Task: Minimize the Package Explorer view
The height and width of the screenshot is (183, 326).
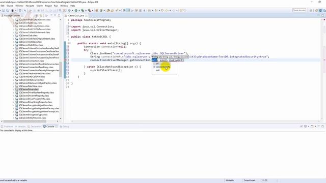Action: click(x=55, y=15)
